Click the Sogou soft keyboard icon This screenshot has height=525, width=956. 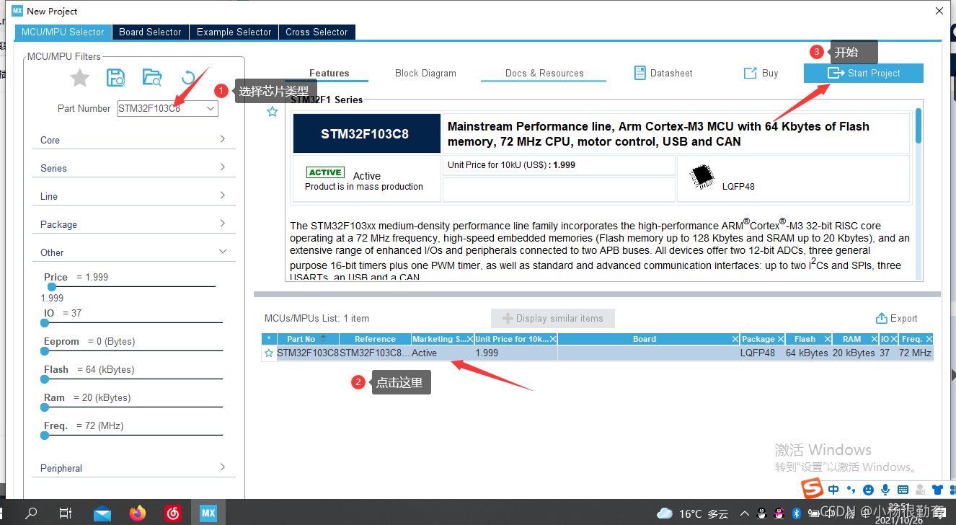pos(903,490)
